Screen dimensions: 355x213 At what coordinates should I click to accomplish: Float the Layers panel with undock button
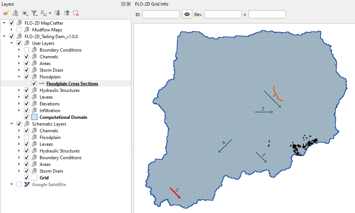click(123, 4)
